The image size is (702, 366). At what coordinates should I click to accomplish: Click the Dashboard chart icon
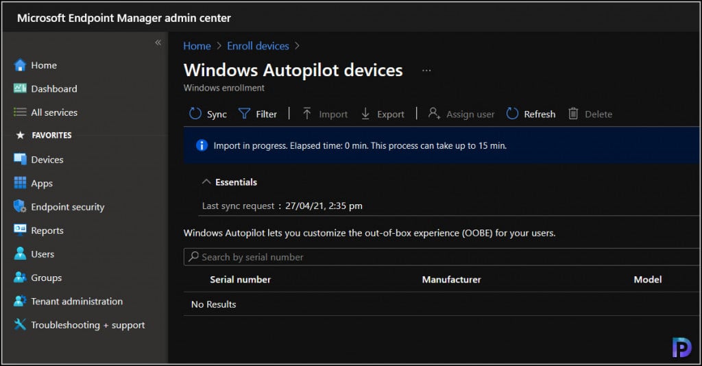coord(20,88)
